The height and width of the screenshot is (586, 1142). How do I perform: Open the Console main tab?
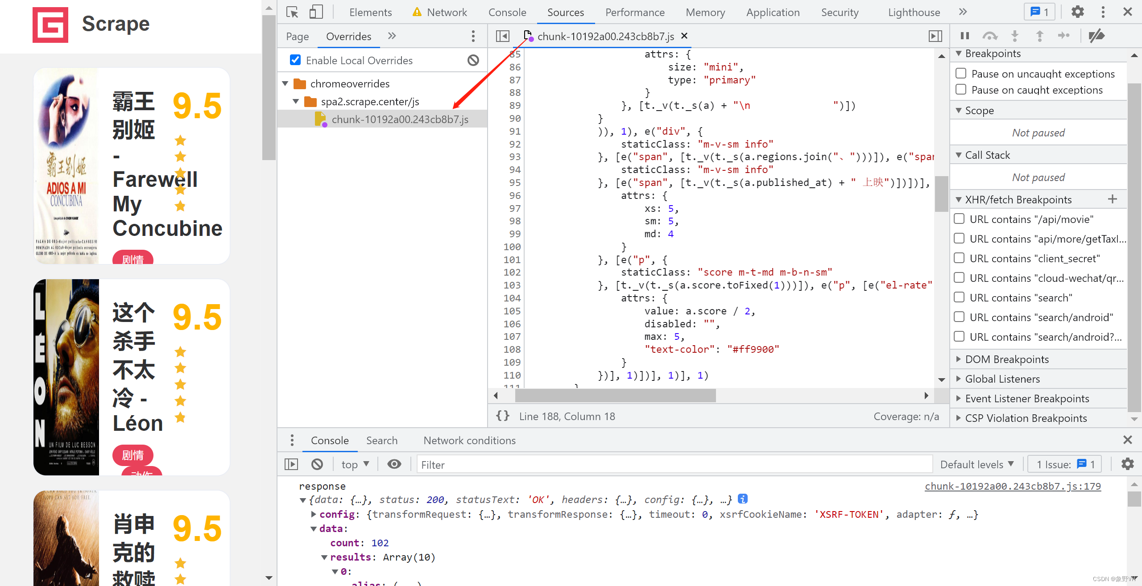point(507,12)
